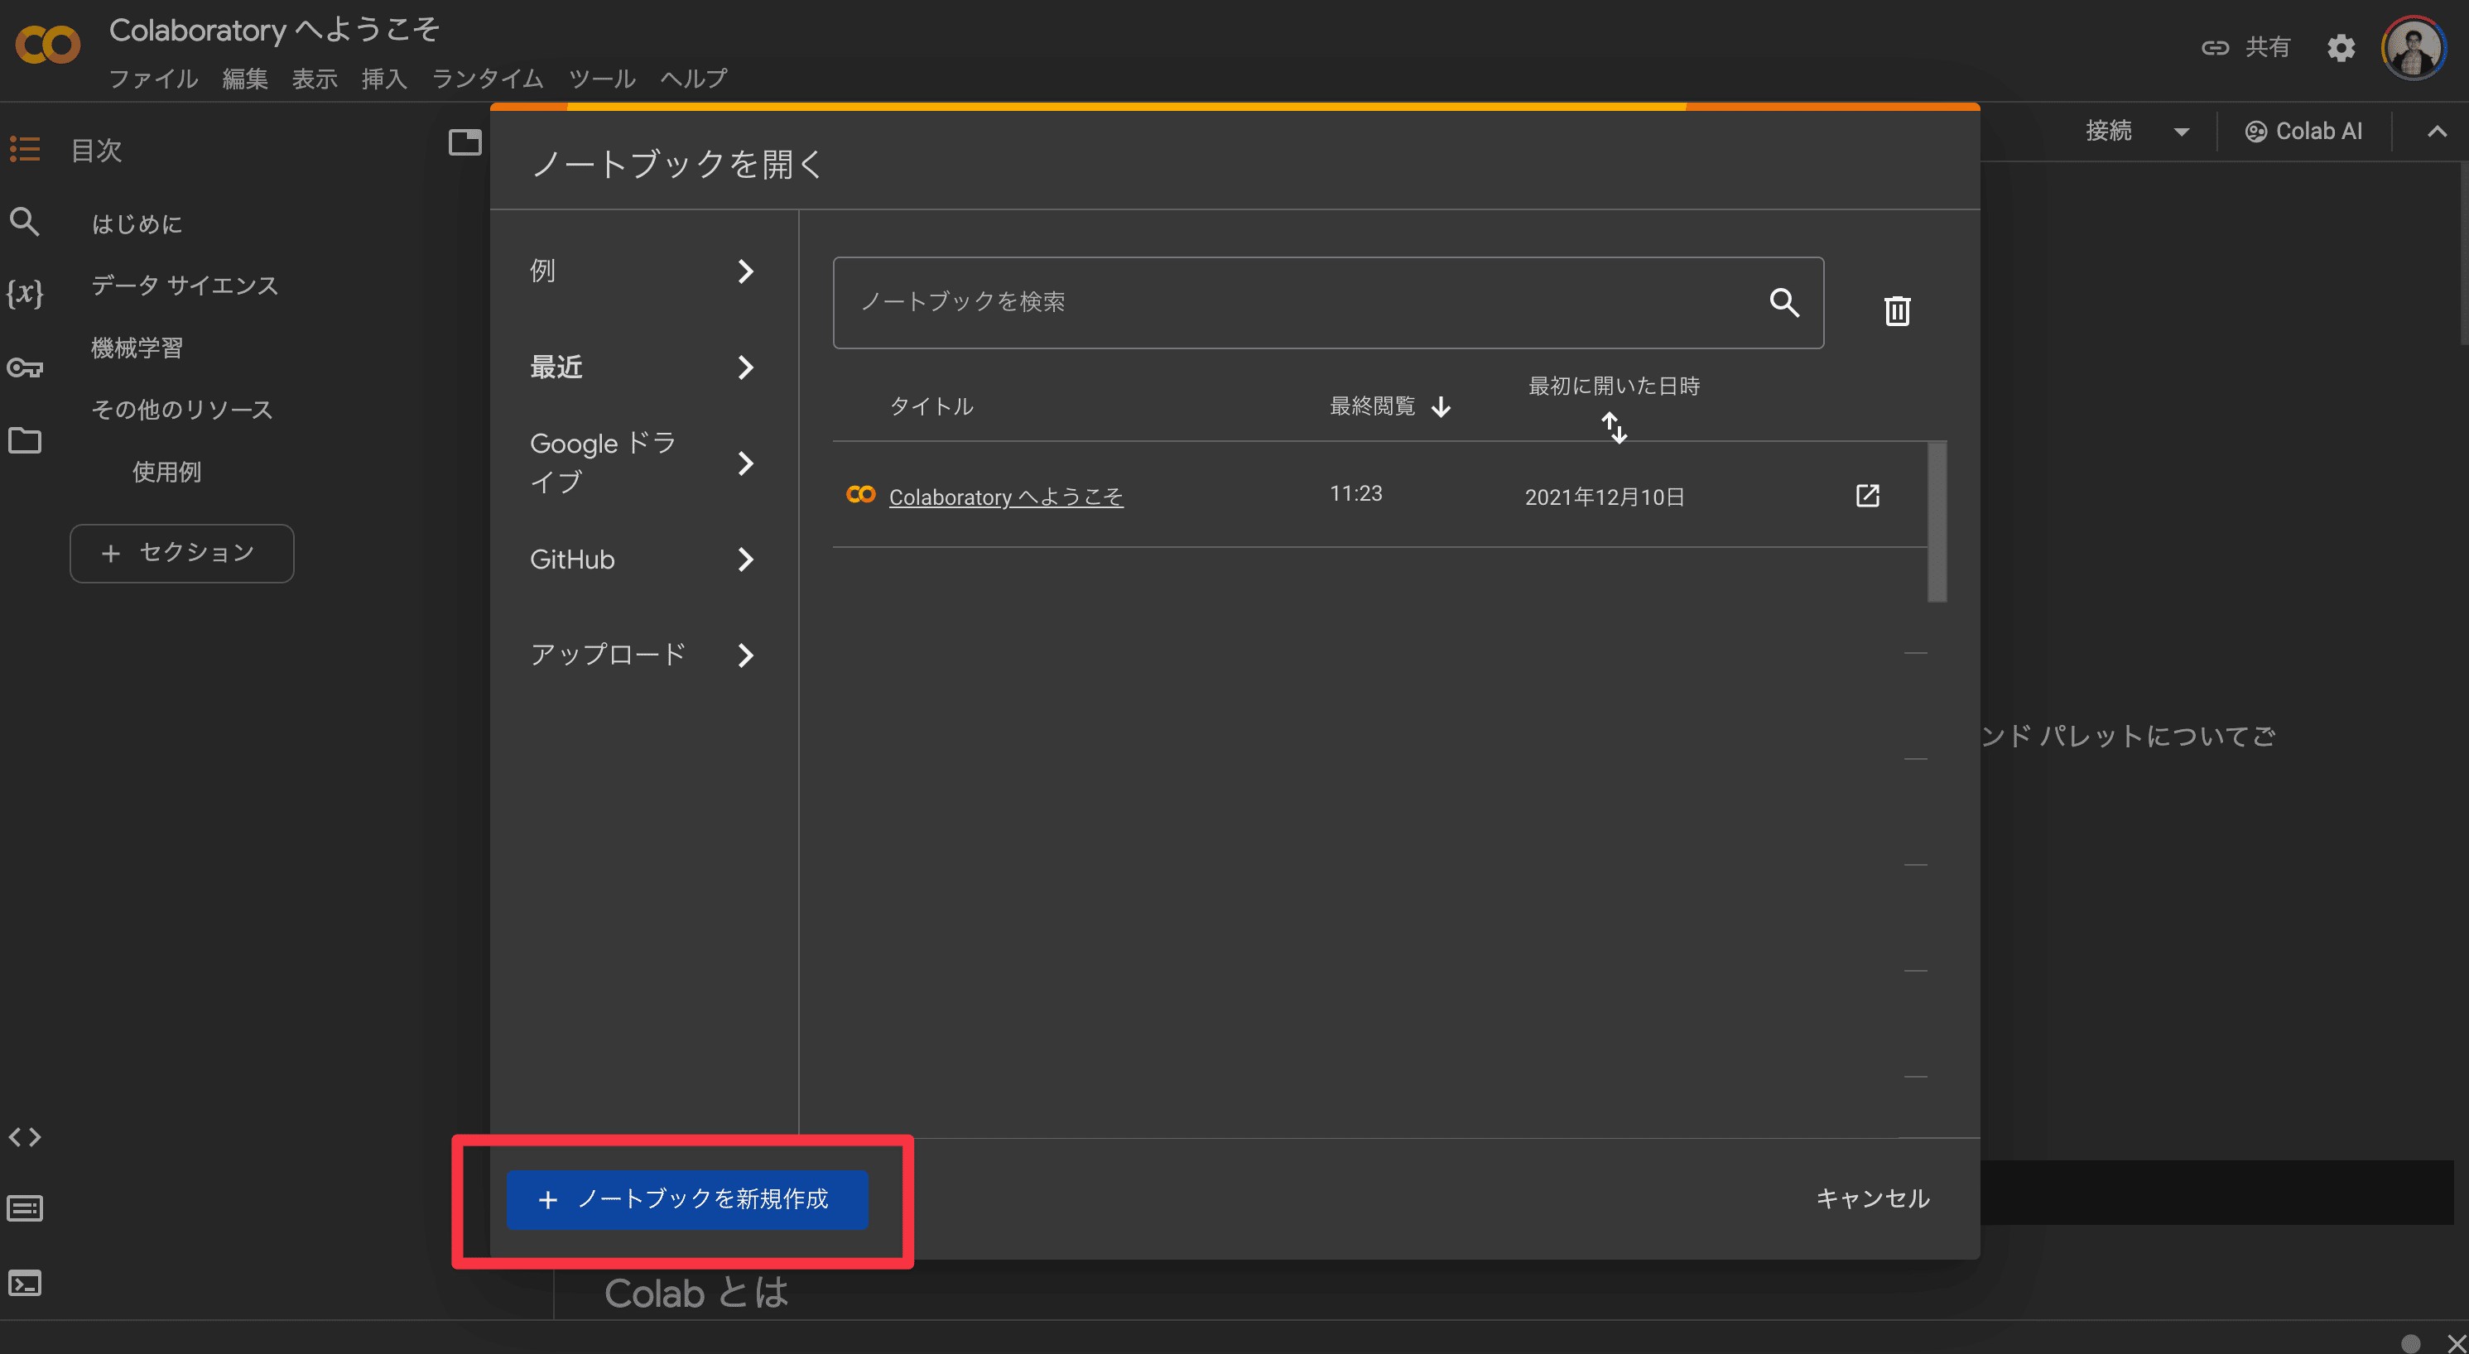2469x1354 pixels.
Task: Open the terminal icon at bottom left
Action: point(25,1282)
